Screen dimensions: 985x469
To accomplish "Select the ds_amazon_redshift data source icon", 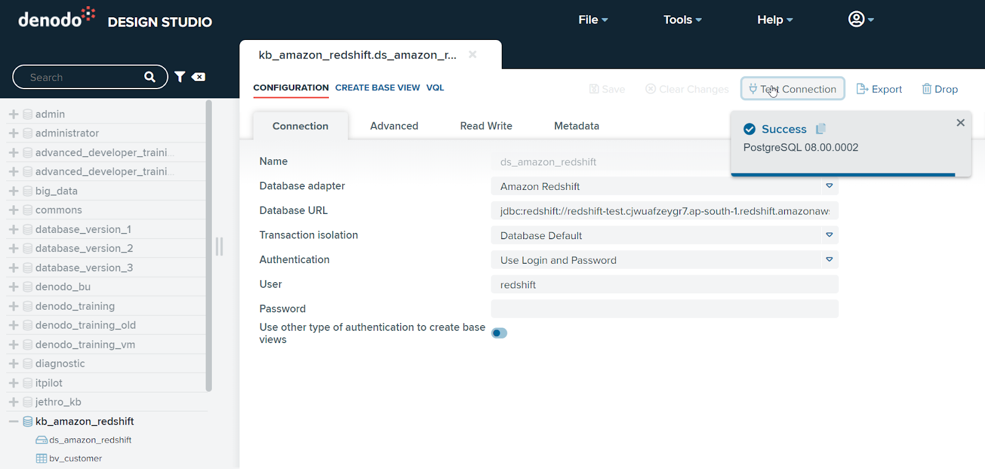I will click(42, 440).
